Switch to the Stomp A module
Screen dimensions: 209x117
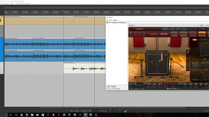[x=174, y=32]
